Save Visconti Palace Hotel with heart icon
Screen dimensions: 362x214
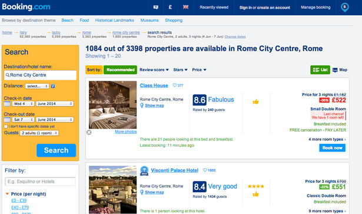tap(205, 170)
